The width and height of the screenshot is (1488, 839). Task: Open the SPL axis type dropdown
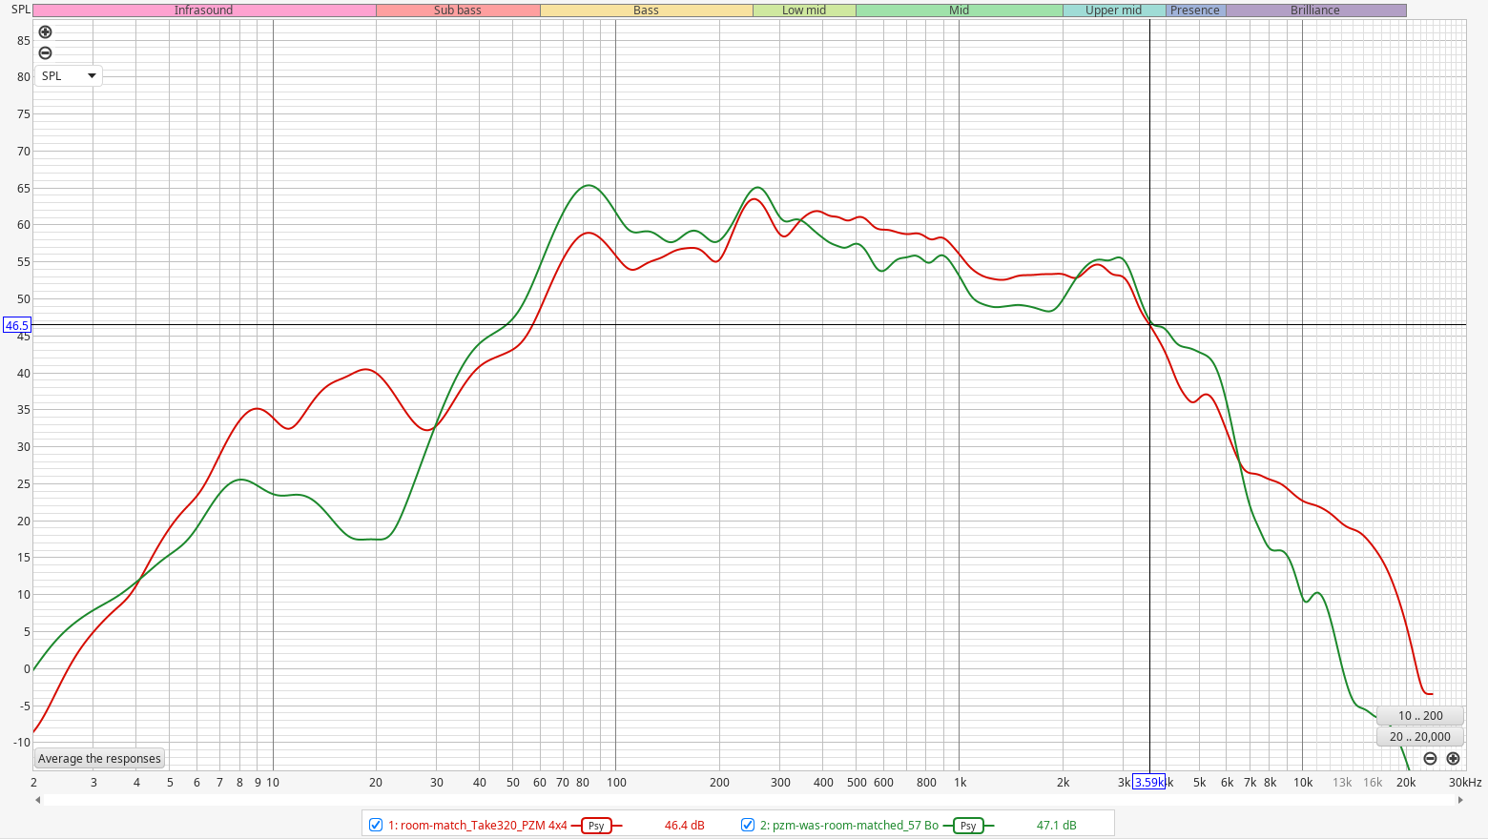[69, 76]
